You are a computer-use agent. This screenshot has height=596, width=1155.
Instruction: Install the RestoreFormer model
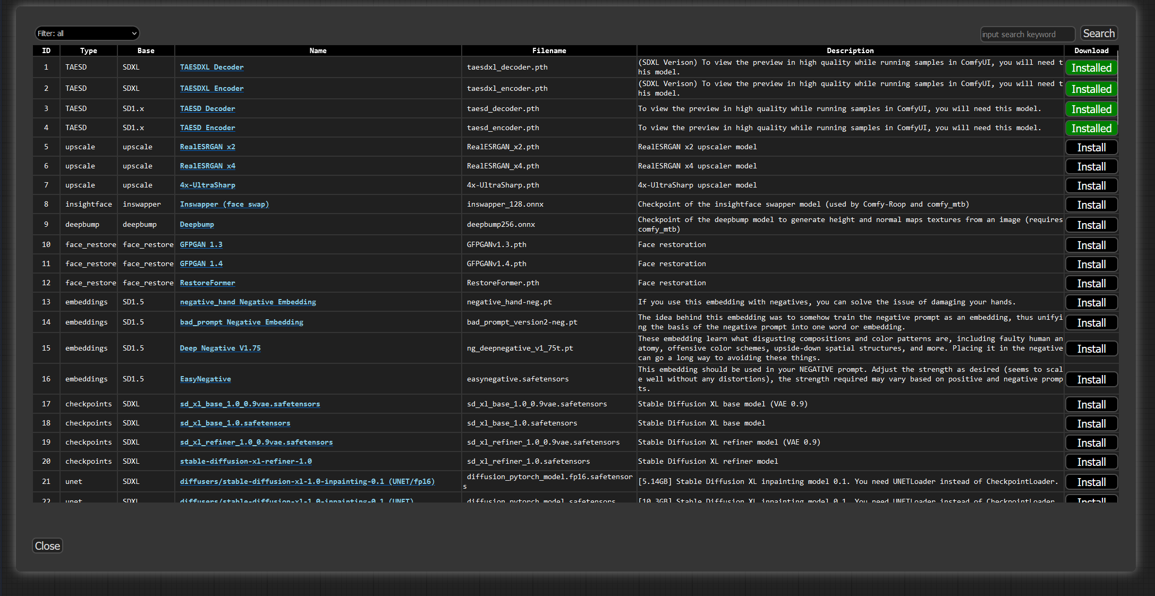pyautogui.click(x=1091, y=284)
